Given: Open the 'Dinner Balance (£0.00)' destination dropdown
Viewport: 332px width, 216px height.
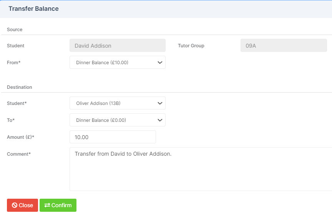Looking at the screenshot, I should [118, 120].
